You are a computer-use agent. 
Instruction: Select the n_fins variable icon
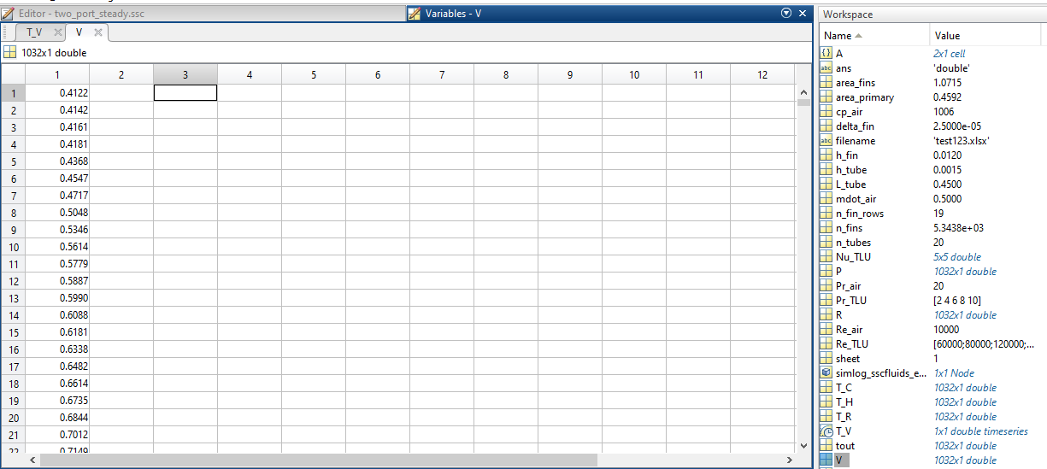coord(826,227)
